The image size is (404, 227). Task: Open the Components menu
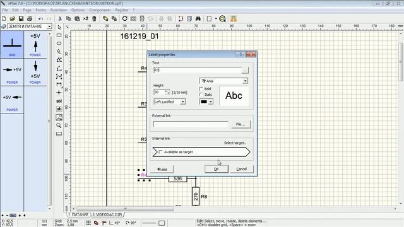[x=100, y=10]
